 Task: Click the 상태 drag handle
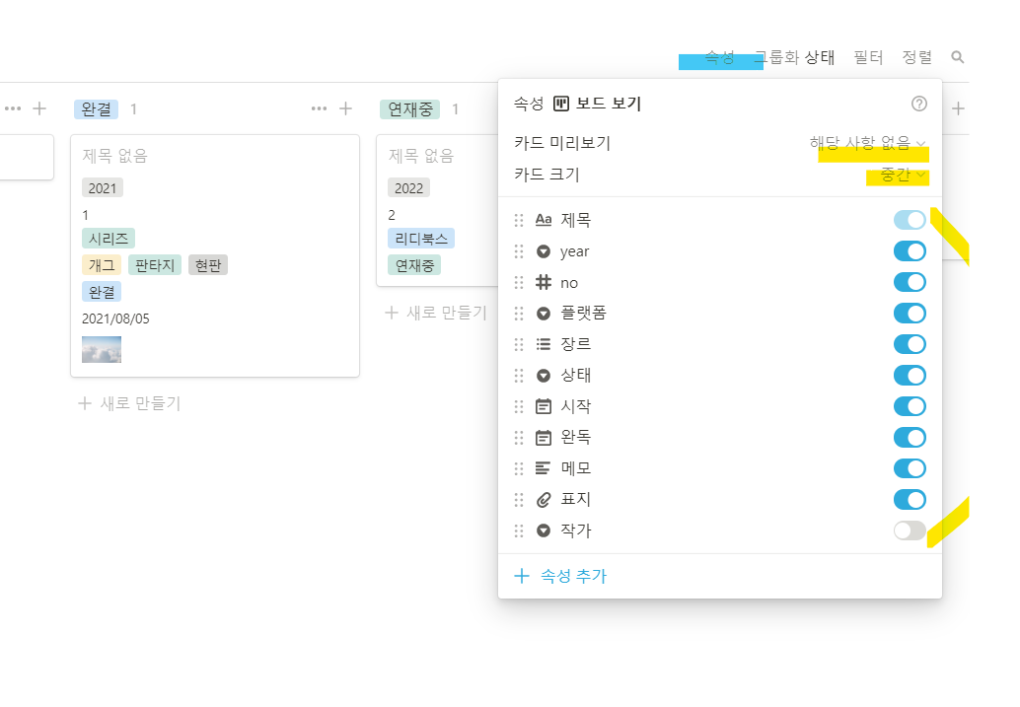(x=519, y=376)
